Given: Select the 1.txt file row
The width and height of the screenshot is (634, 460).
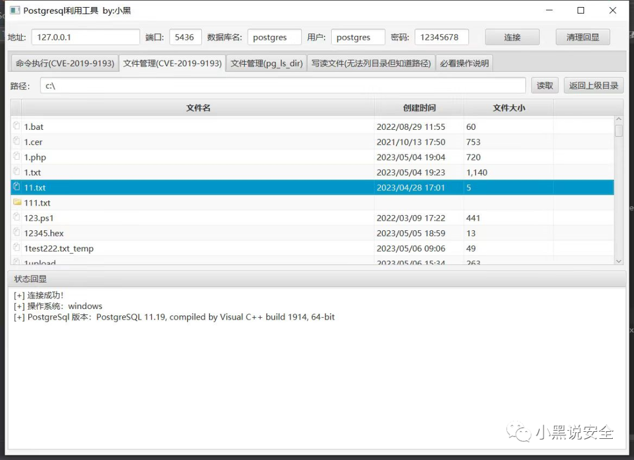Looking at the screenshot, I should point(312,172).
